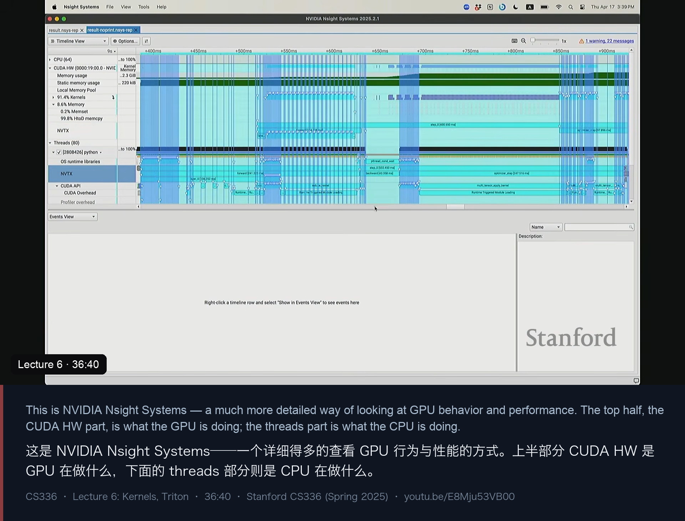
Task: Collapse the CUDA API row
Action: [57, 186]
